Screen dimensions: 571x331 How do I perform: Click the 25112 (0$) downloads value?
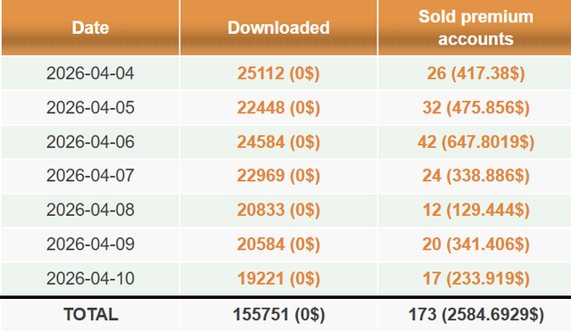tap(278, 73)
